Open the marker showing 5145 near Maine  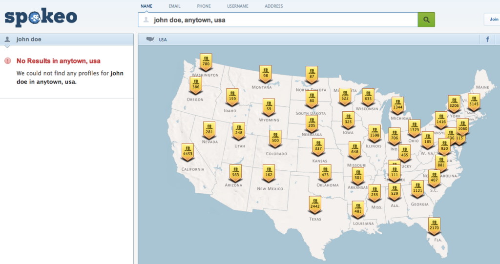pos(474,102)
